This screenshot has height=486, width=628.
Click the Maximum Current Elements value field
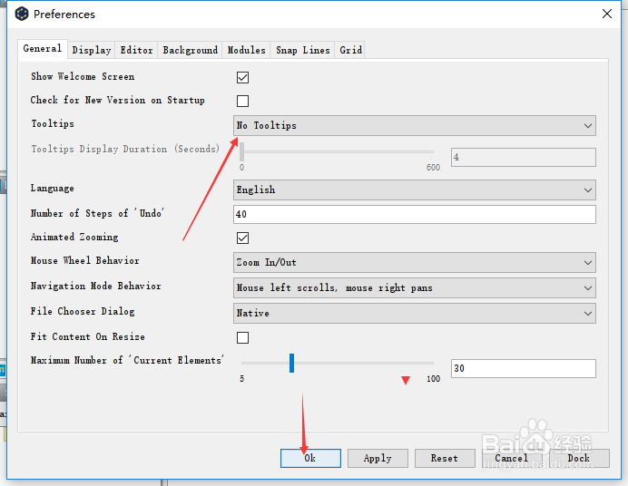coord(524,368)
